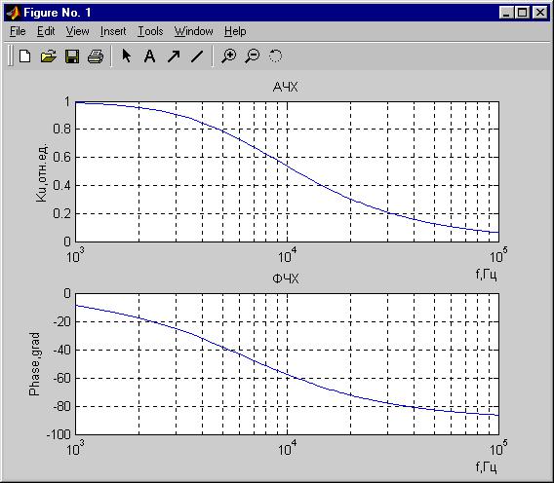Maximize the Figure No. 1 window
554x483 pixels.
[522, 13]
